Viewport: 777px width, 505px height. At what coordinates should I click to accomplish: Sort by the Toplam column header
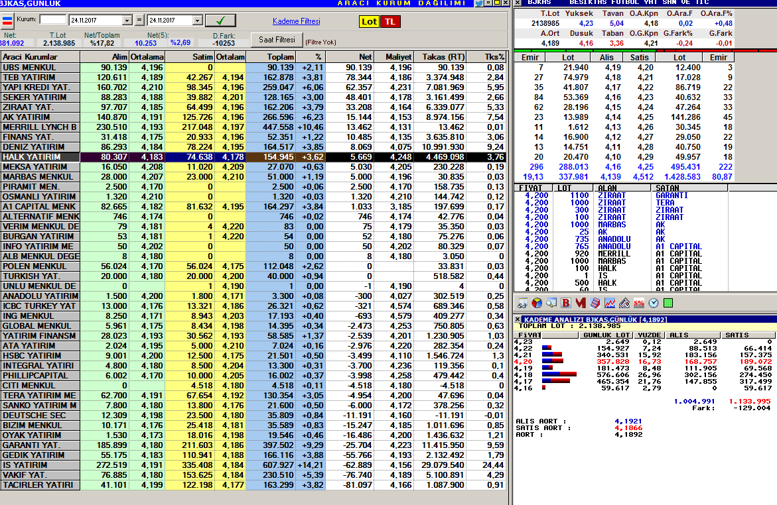[x=271, y=57]
